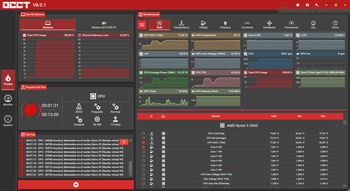
Task: Click the CPU chip icon in test progress
Action: 93,96
